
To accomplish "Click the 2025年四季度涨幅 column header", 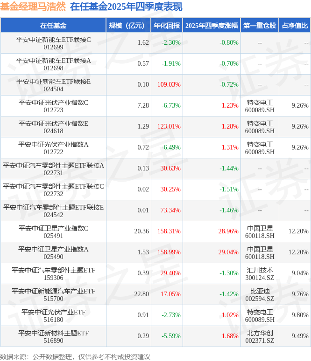I will [212, 25].
